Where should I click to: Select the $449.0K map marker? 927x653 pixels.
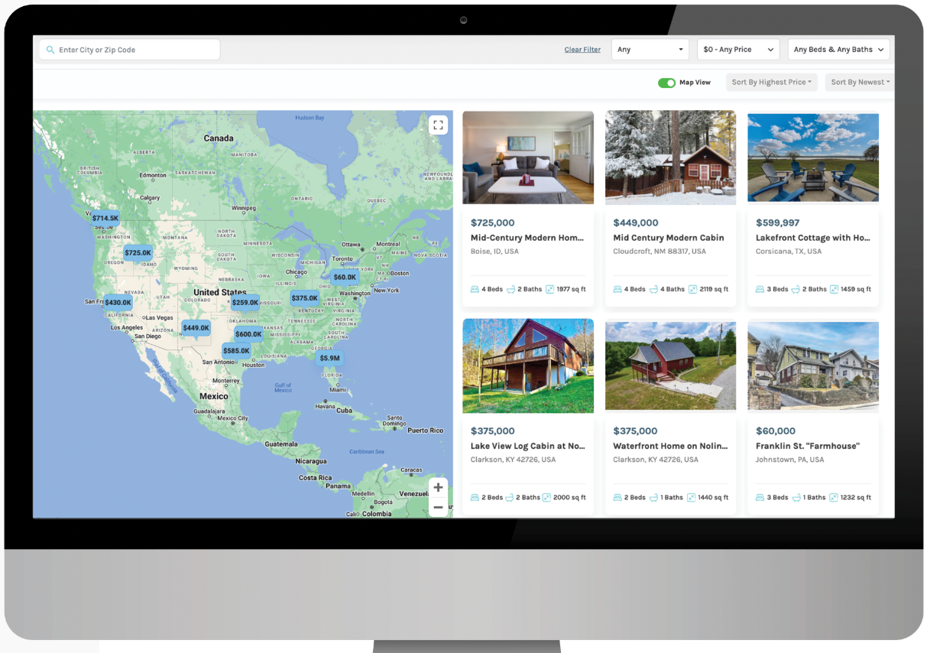point(196,329)
